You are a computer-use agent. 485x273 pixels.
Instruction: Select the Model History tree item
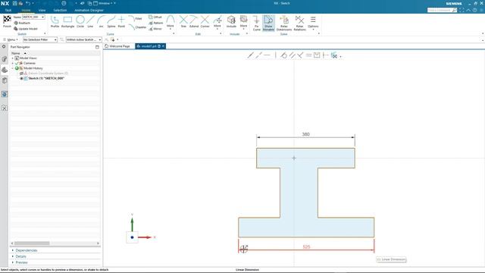point(33,68)
